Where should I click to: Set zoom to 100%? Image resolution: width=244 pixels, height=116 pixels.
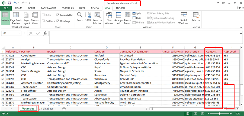[88, 17]
